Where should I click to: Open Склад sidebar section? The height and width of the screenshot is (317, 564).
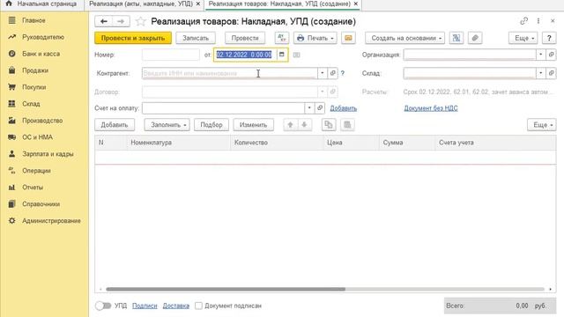coord(31,104)
